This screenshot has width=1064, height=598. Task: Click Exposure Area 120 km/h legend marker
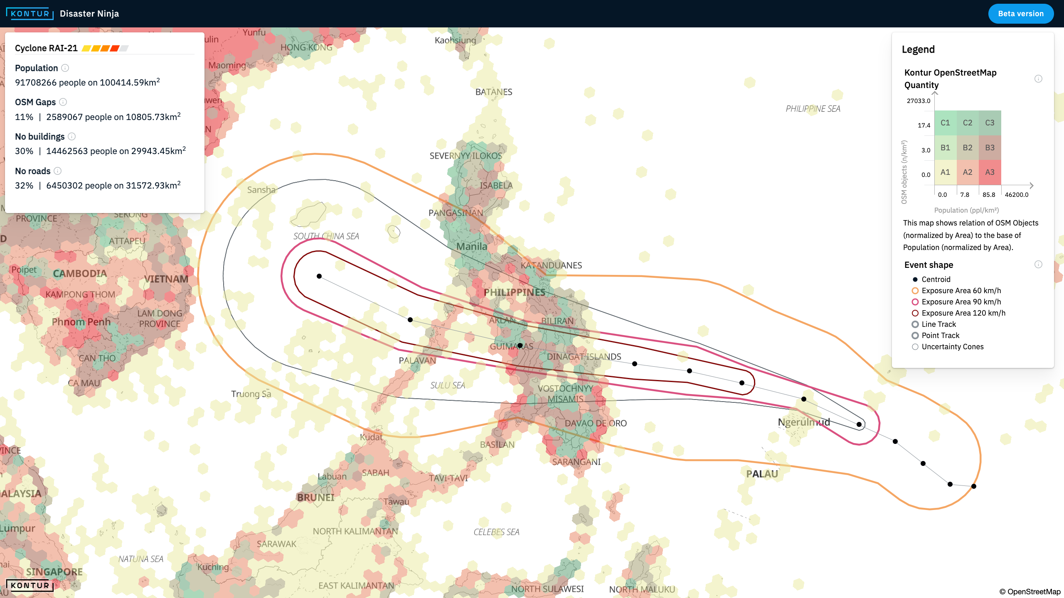pos(915,313)
